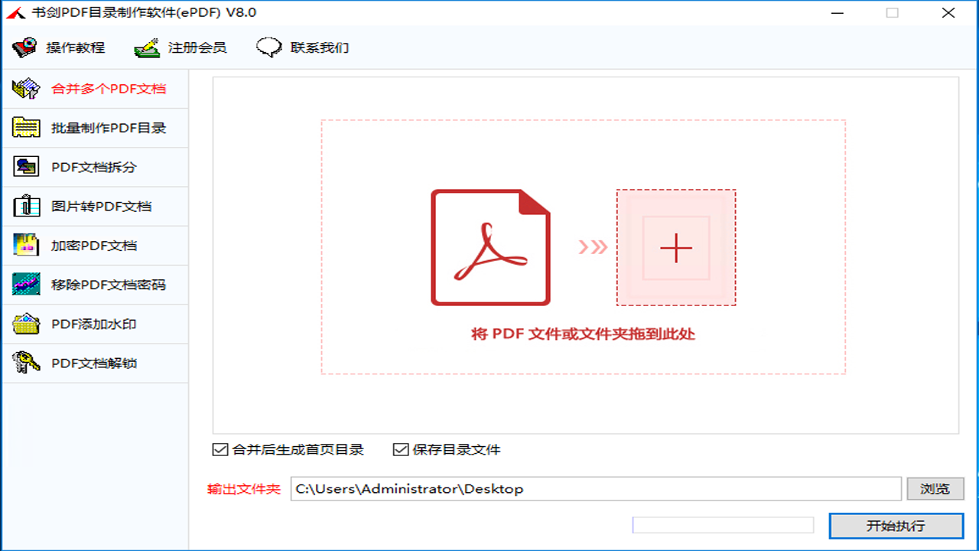Select the 加密PDF文档 encryption tool icon
The height and width of the screenshot is (551, 979).
(25, 245)
